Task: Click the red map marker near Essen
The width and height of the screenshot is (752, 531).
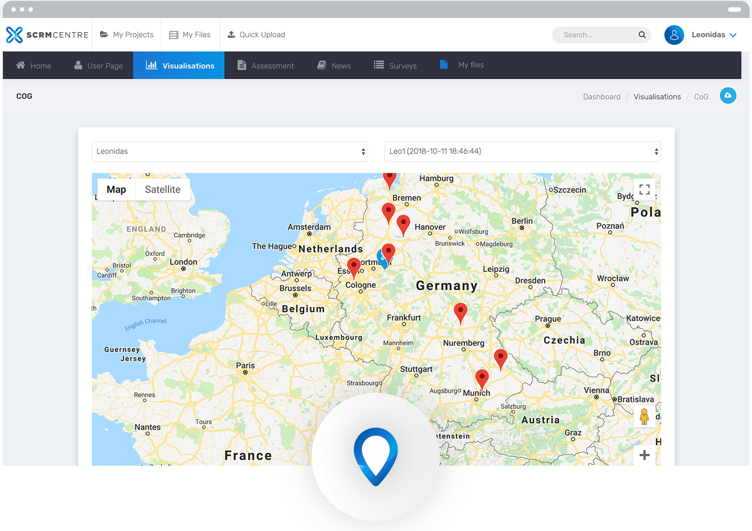Action: (x=353, y=267)
